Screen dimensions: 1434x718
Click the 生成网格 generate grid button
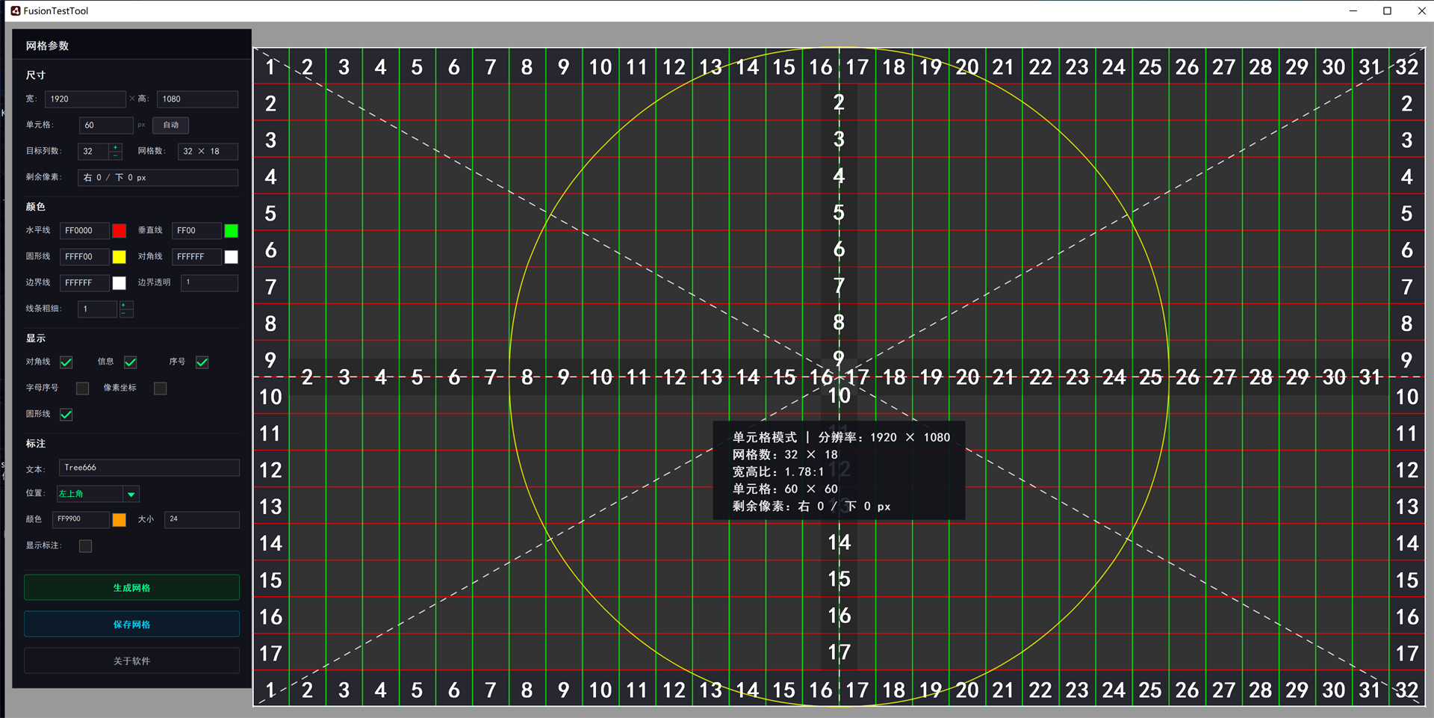point(131,588)
